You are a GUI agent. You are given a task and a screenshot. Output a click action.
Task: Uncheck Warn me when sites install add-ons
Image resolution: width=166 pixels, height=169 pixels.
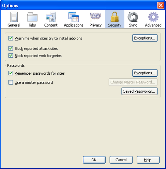click(x=11, y=38)
